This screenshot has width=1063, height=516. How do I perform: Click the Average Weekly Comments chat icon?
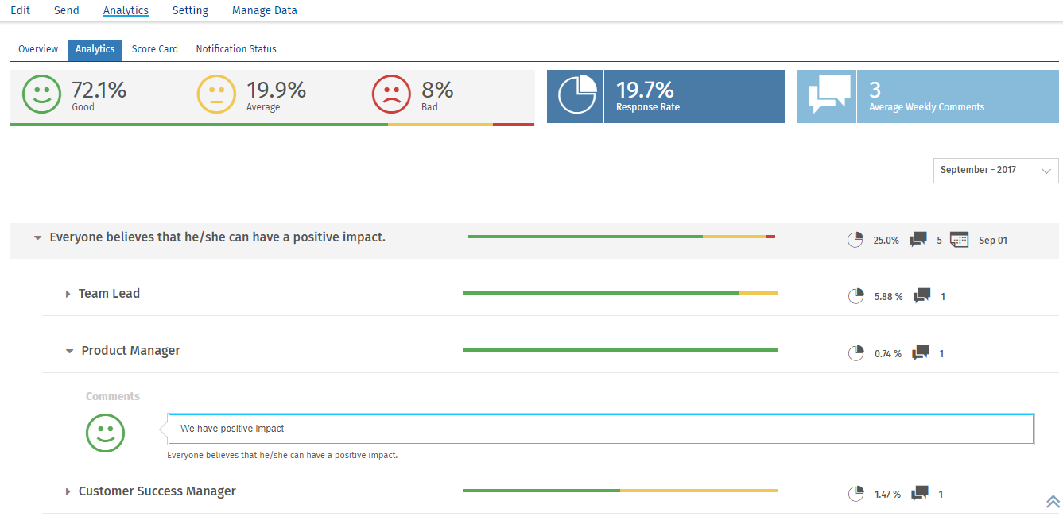coord(828,95)
